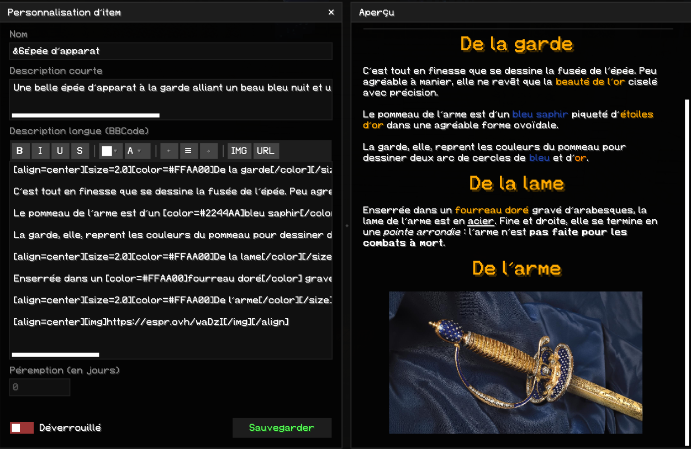Click the bleu saphir colored link text
691x449 pixels.
click(x=539, y=114)
